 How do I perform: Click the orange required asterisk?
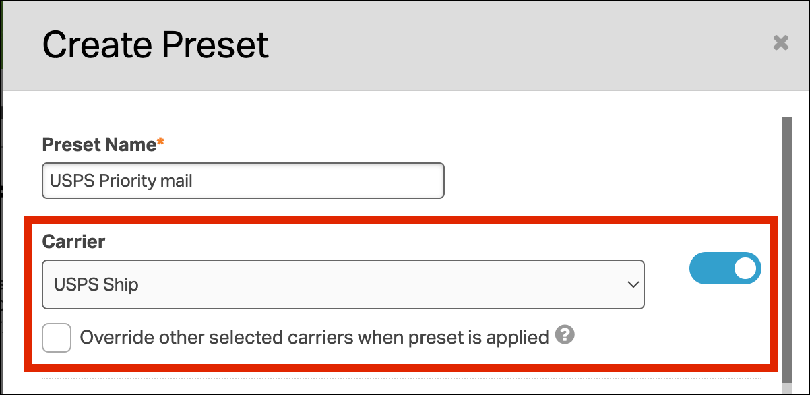tap(160, 144)
